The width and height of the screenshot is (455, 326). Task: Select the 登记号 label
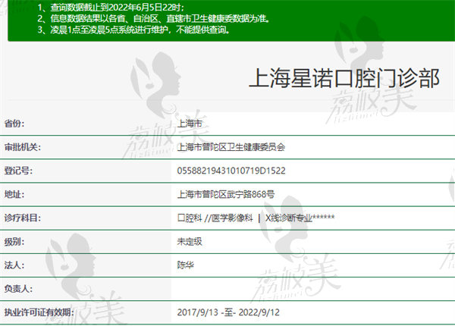click(x=18, y=171)
